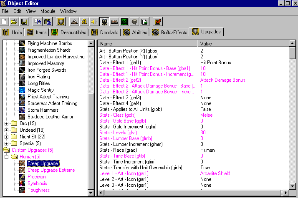Open the Terrain Editor mountain icon

(x=74, y=22)
